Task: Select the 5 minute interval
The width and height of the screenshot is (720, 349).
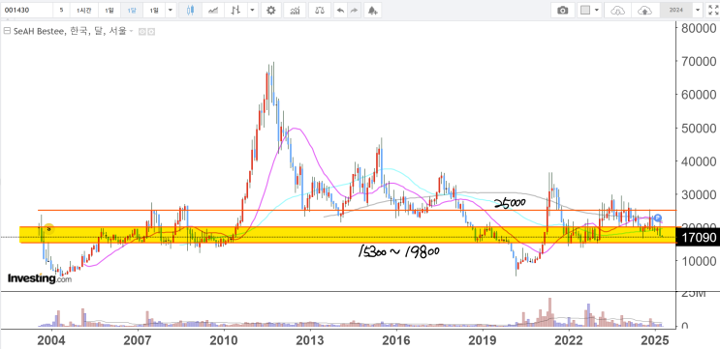Action: [x=61, y=10]
